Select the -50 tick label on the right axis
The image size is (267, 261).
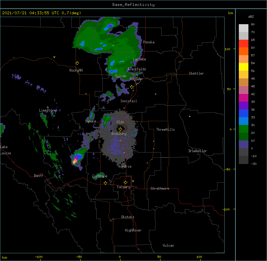pos(227,169)
